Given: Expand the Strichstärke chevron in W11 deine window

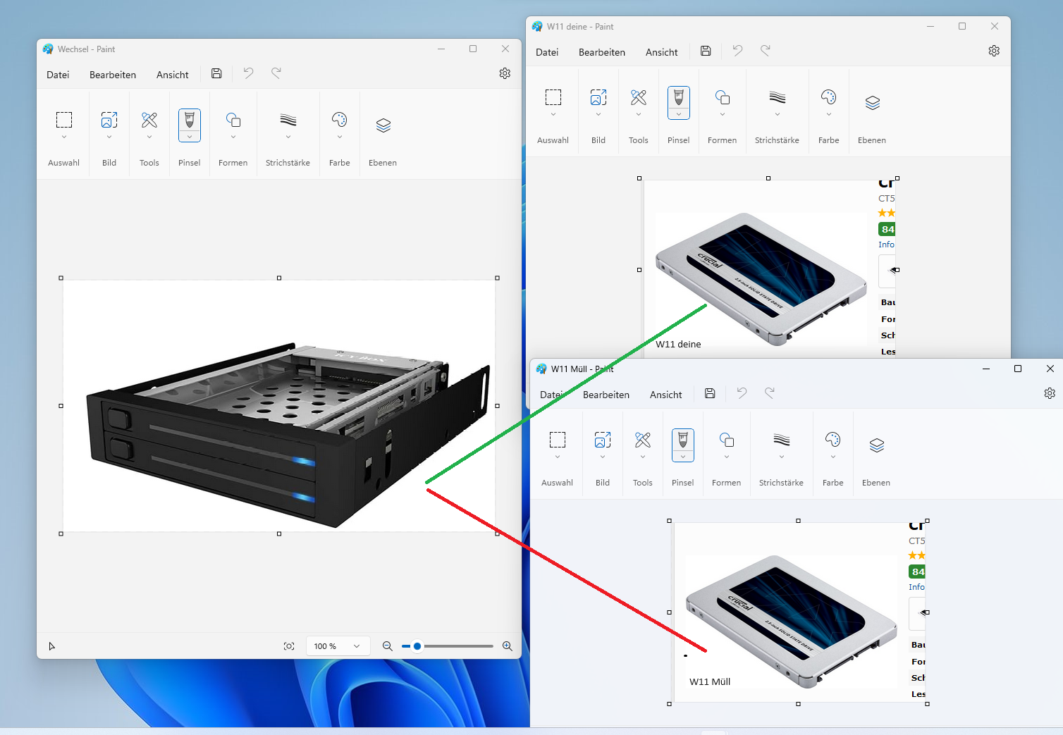Looking at the screenshot, I should (x=778, y=114).
